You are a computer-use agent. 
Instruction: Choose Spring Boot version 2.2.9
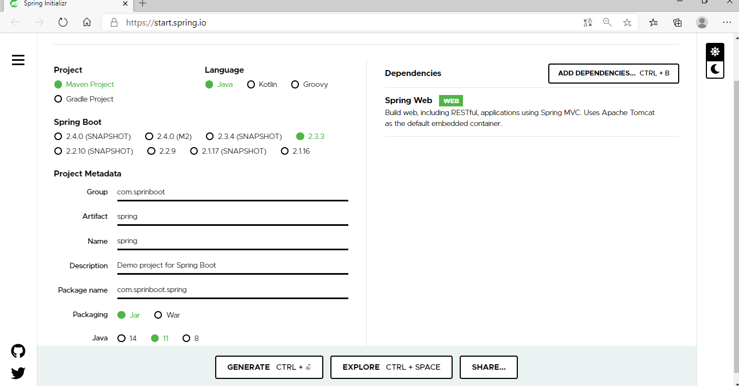click(151, 151)
